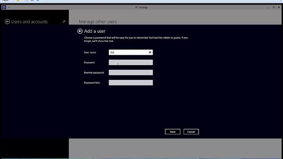Screen dimensions: 283x159
Task: Click the Cancel button
Action: [x=191, y=132]
